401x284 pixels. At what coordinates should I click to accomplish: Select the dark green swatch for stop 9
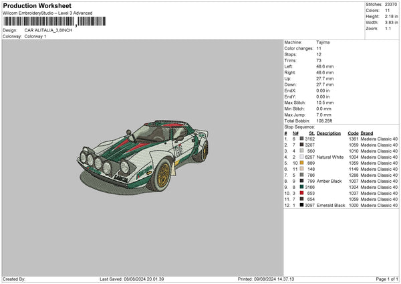(x=302, y=187)
